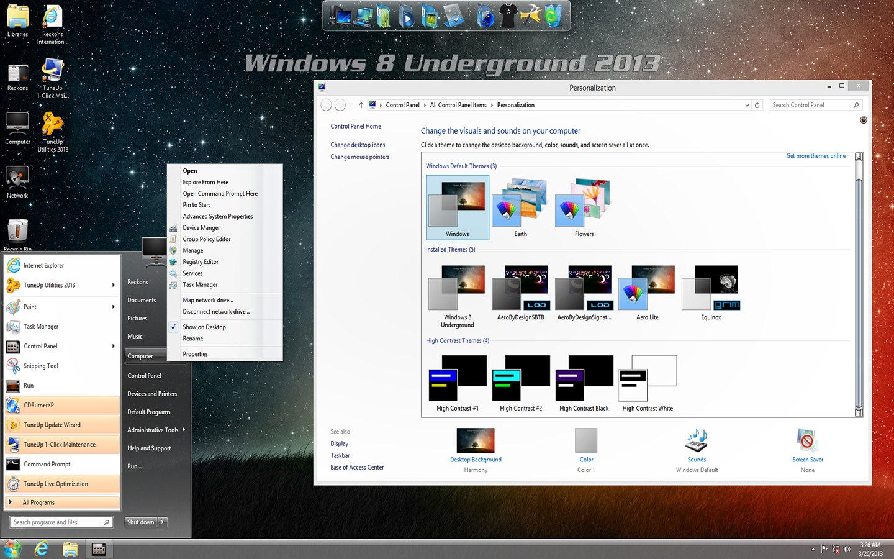
Task: Open the Music player icon in the top dock
Action: tap(453, 16)
